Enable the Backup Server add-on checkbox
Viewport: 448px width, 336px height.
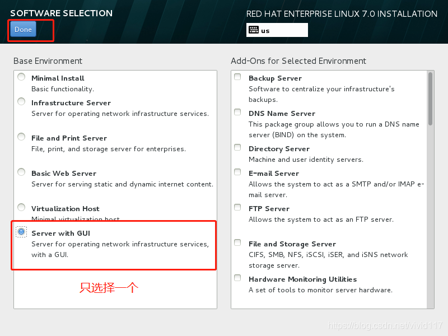tap(237, 77)
